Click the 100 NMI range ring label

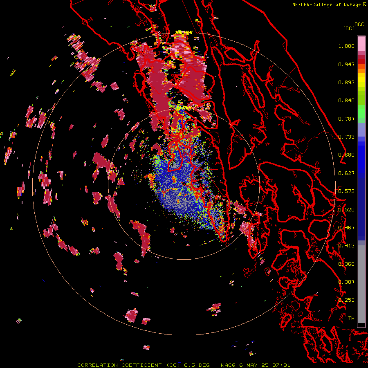(x=184, y=32)
